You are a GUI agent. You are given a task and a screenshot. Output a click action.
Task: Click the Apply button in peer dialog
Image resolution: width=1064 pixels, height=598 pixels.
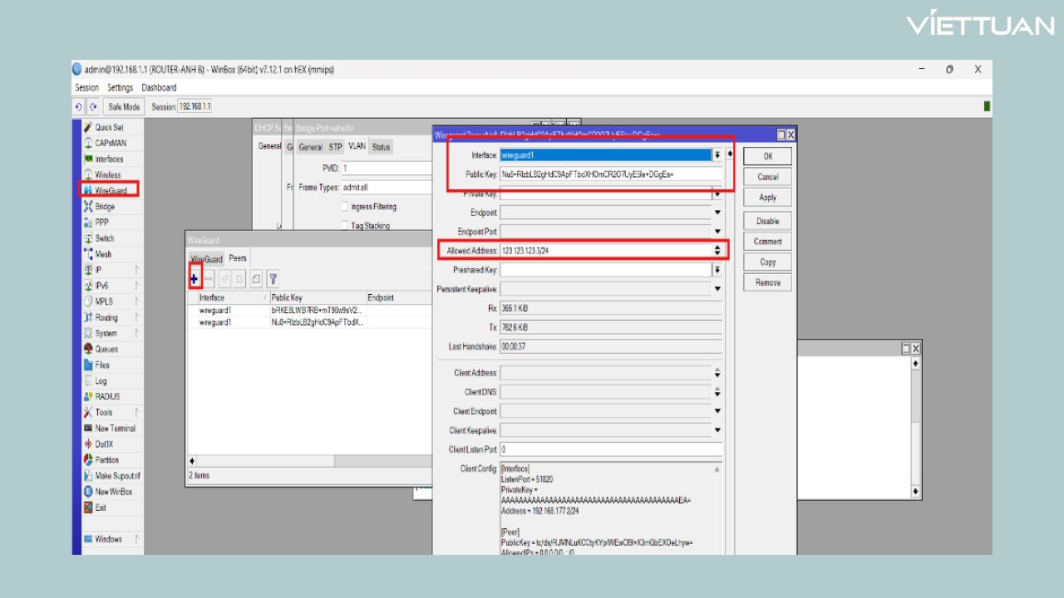(x=767, y=198)
